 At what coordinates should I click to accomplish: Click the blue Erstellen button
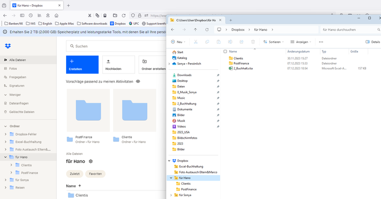[82, 65]
